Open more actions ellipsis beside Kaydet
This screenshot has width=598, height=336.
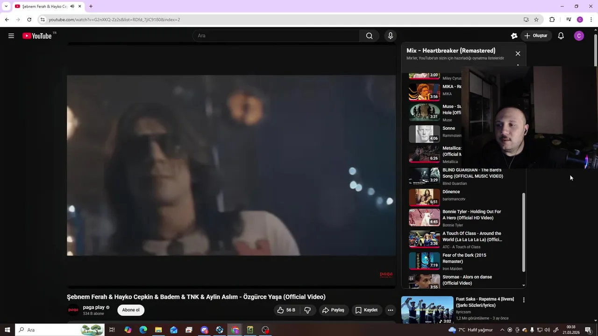(x=391, y=310)
